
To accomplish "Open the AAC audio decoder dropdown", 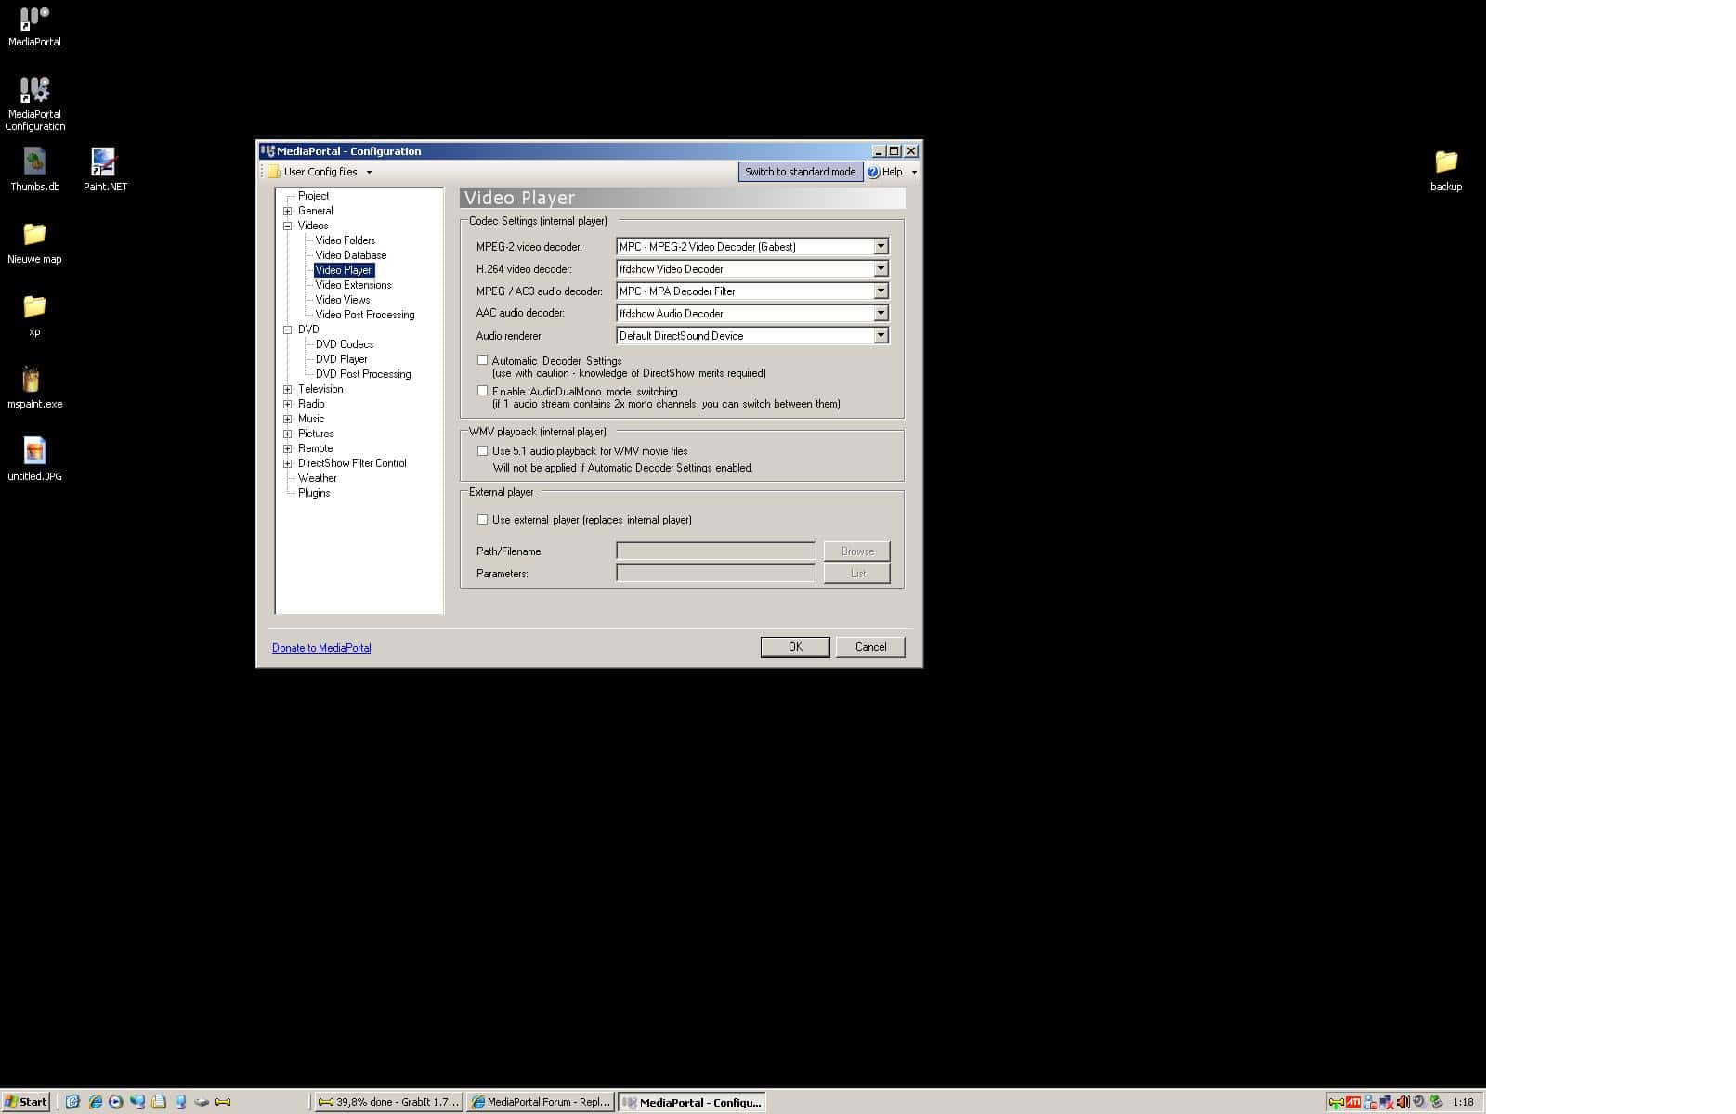I will [x=881, y=314].
